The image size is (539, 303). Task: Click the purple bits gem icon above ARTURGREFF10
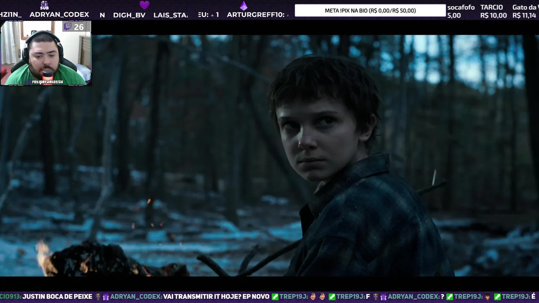pos(243,5)
